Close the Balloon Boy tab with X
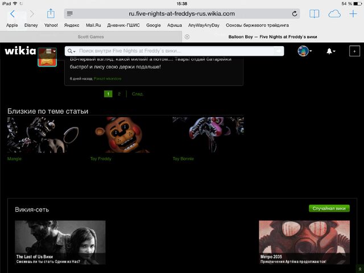The width and height of the screenshot is (364, 273). [187, 36]
